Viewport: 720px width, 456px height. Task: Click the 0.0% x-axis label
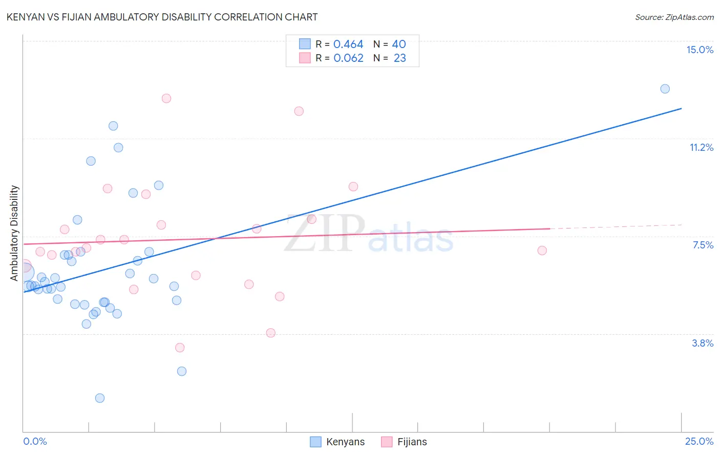[35, 441]
